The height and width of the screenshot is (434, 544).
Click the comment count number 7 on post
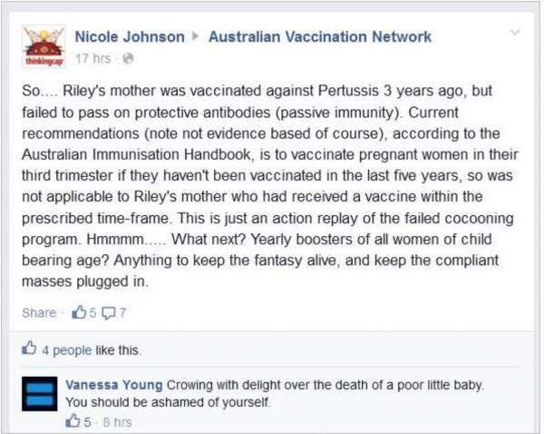(122, 313)
